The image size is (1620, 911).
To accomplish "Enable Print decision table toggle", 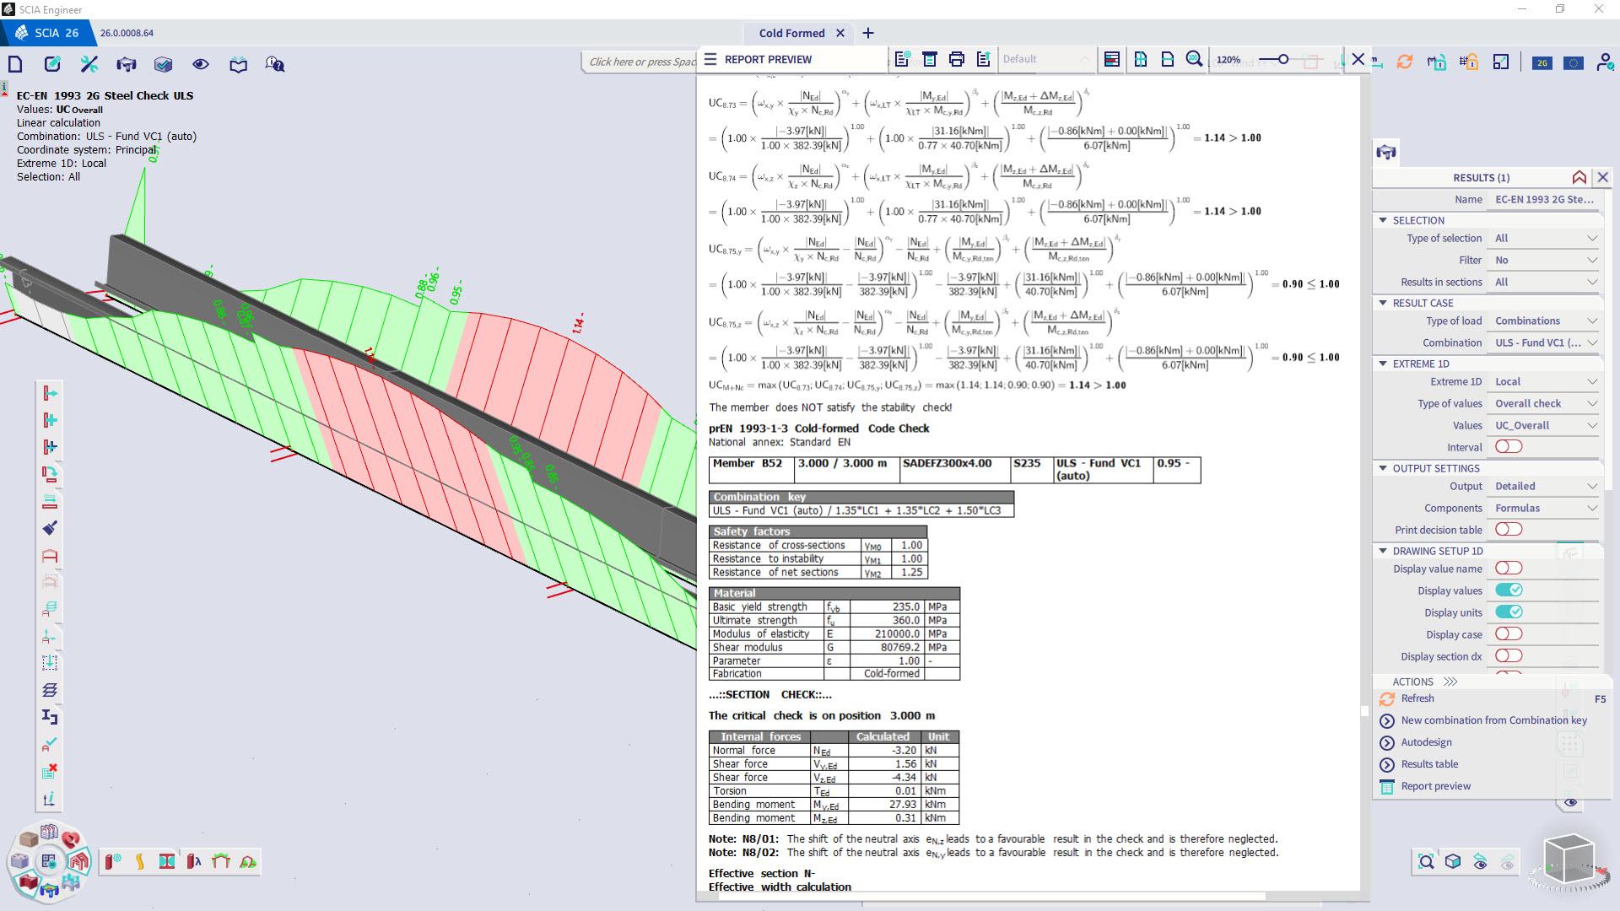I will click(x=1508, y=530).
